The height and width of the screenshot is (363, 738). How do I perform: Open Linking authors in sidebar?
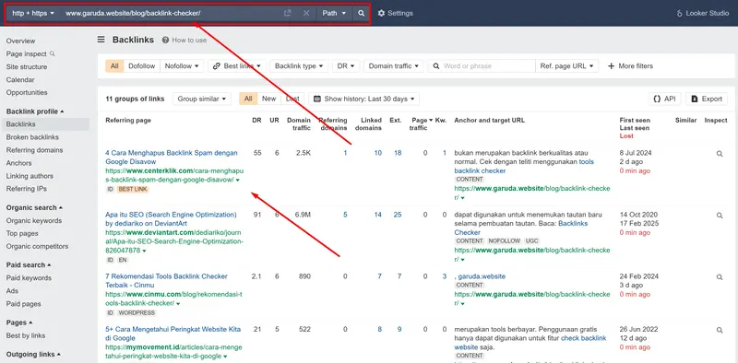[30, 176]
